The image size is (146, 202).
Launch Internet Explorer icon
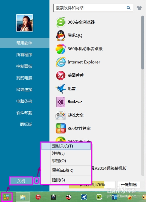point(61,62)
